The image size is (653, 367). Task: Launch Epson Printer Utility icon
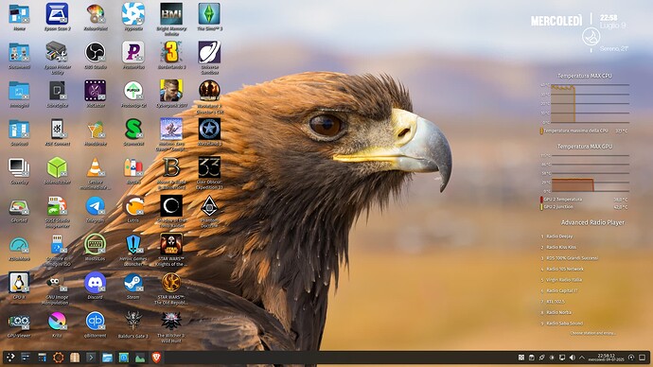point(58,52)
